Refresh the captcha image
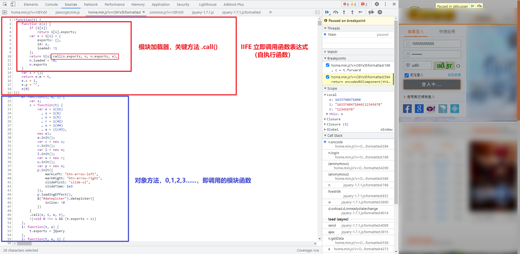The image size is (520, 254). tap(458, 66)
